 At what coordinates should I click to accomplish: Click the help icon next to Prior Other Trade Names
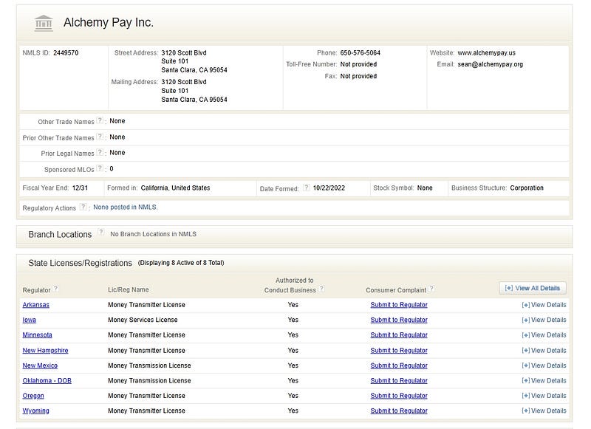coord(100,137)
